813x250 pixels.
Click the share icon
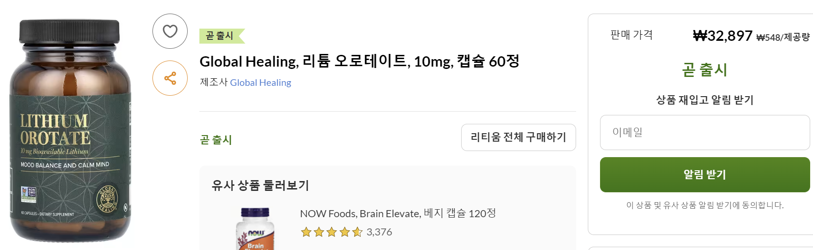click(x=170, y=78)
